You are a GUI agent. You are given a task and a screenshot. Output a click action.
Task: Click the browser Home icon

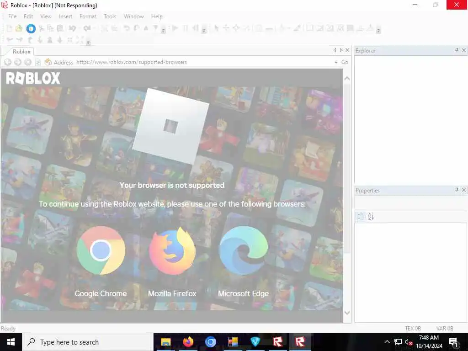[x=48, y=62]
